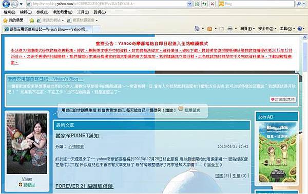This screenshot has width=308, height=194.
Task: Click the 最新文章 section header
Action: (x=152, y=125)
